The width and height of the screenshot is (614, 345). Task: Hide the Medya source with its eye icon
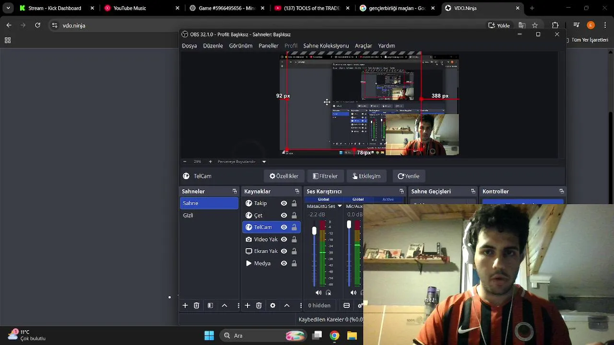point(284,263)
